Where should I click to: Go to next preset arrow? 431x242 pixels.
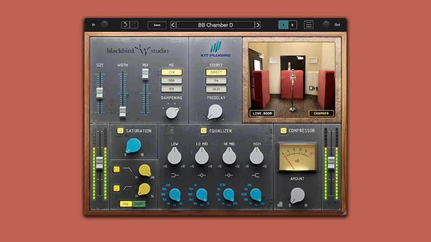tap(258, 25)
